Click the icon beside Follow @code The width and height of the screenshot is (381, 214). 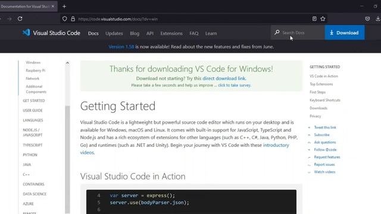(309, 150)
